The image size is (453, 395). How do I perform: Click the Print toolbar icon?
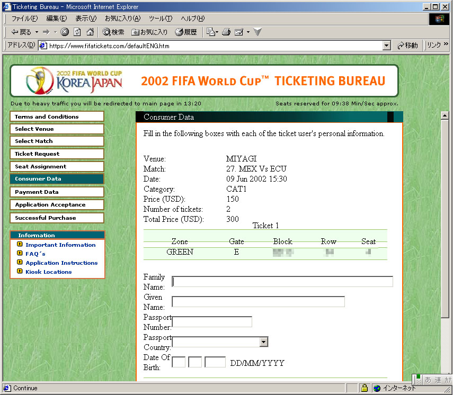(x=226, y=32)
